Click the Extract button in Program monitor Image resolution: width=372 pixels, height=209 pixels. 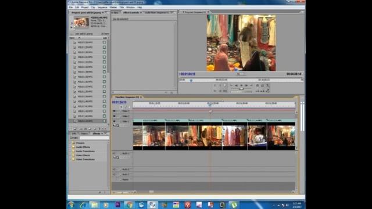tap(262, 91)
